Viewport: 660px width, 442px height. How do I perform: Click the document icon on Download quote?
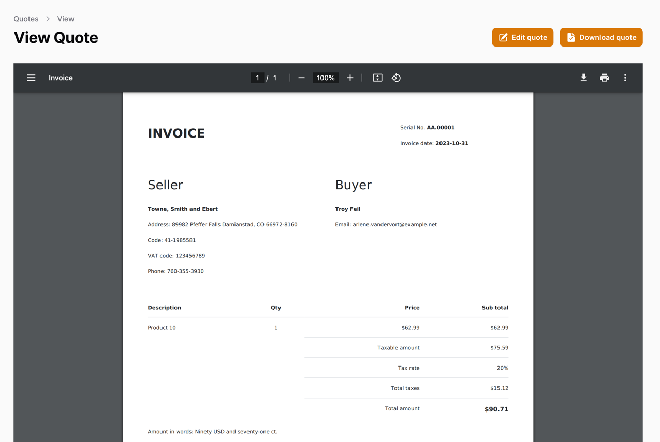pyautogui.click(x=571, y=37)
